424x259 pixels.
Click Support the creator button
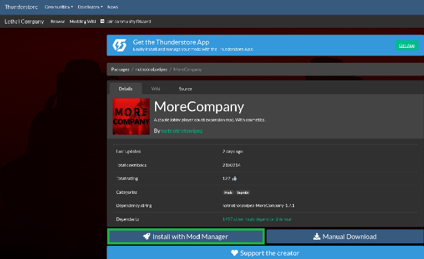tap(265, 253)
